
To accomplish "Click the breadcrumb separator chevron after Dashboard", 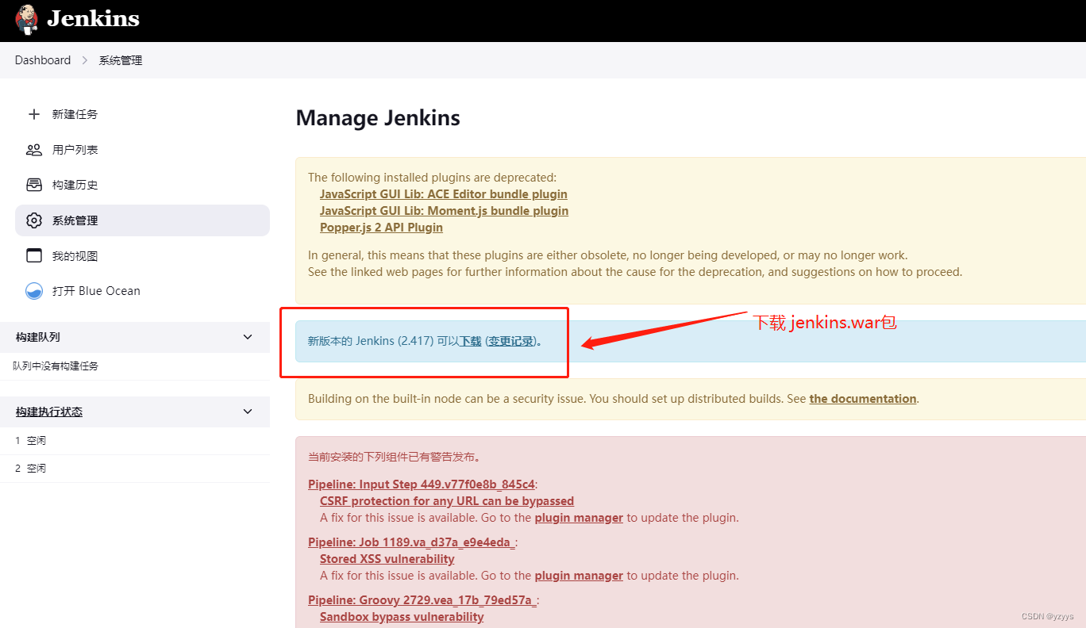I will pos(85,60).
